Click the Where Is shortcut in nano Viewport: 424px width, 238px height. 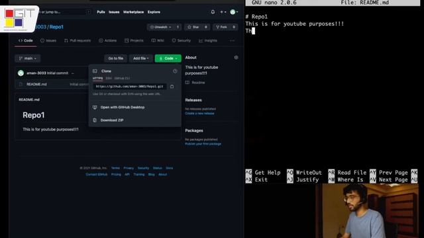point(346,180)
